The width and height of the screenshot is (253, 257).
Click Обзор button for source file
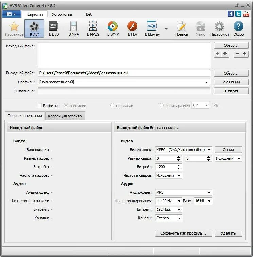231,45
